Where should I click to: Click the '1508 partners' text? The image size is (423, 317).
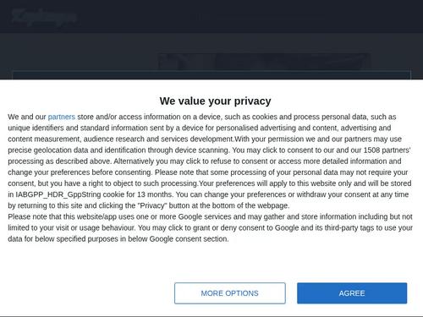point(387,150)
